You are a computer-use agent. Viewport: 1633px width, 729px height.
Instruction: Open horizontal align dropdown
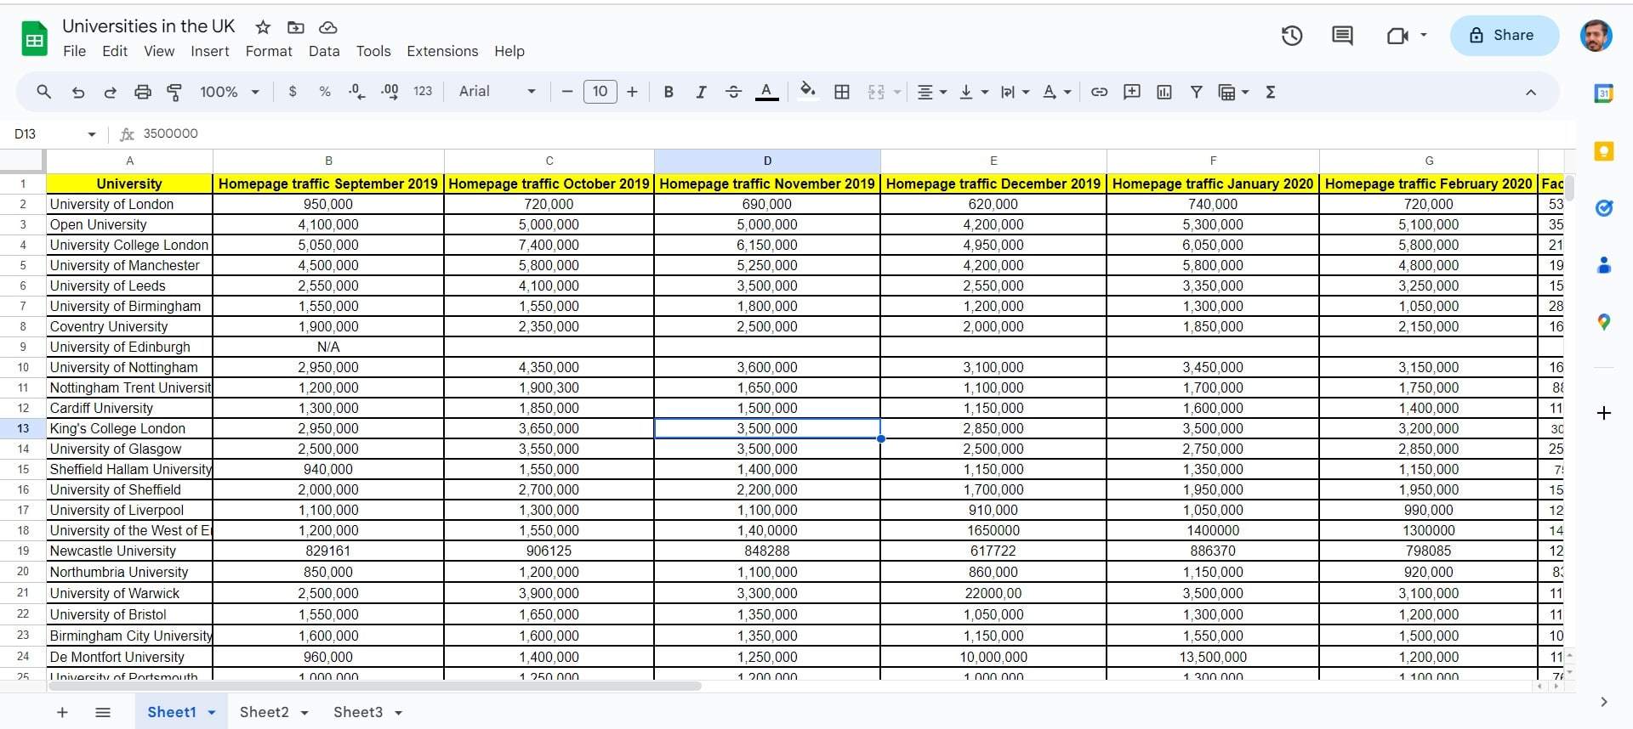(932, 92)
